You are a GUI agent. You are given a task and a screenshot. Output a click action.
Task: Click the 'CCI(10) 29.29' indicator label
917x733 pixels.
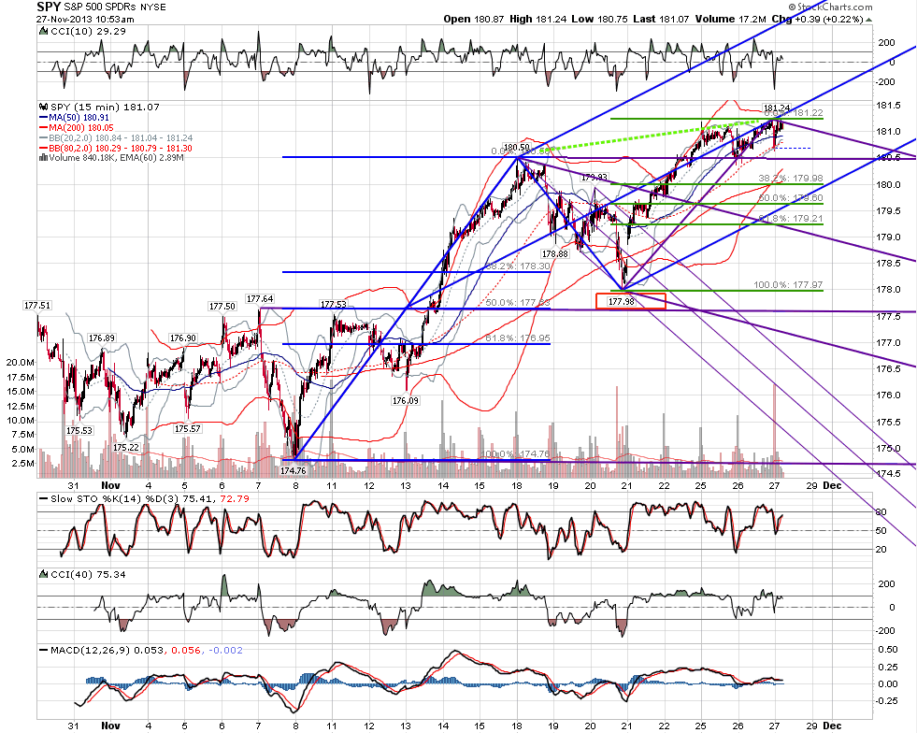tap(88, 32)
